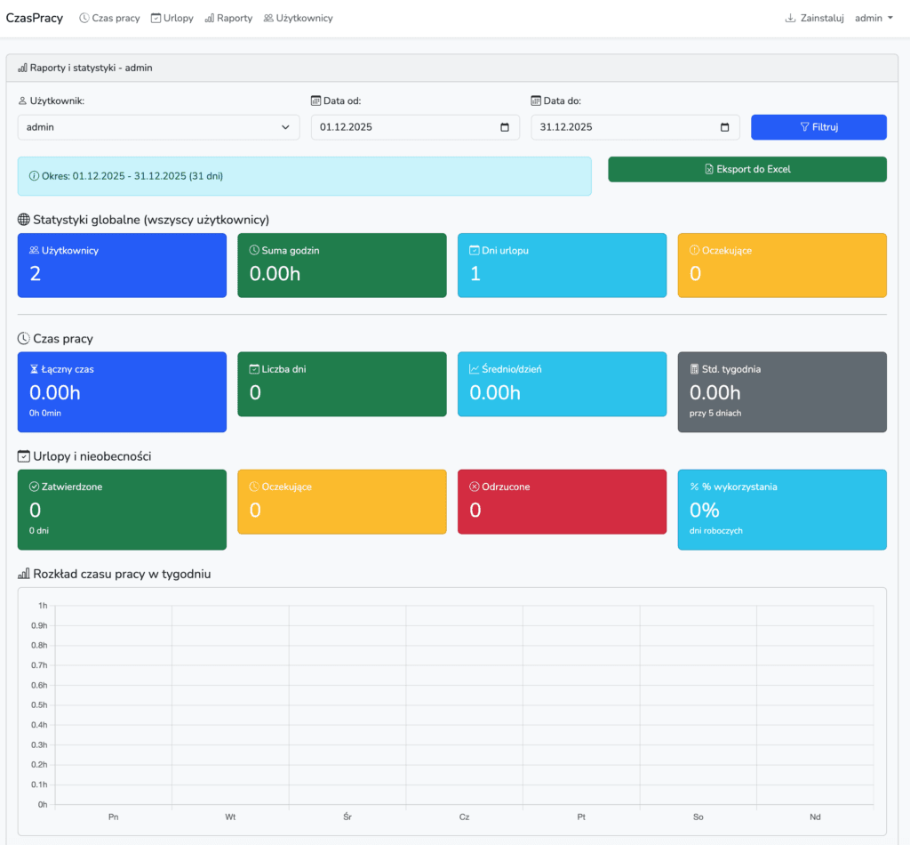Screen dimensions: 910x845
Task: Click the Zainstaluj download icon
Action: [790, 18]
